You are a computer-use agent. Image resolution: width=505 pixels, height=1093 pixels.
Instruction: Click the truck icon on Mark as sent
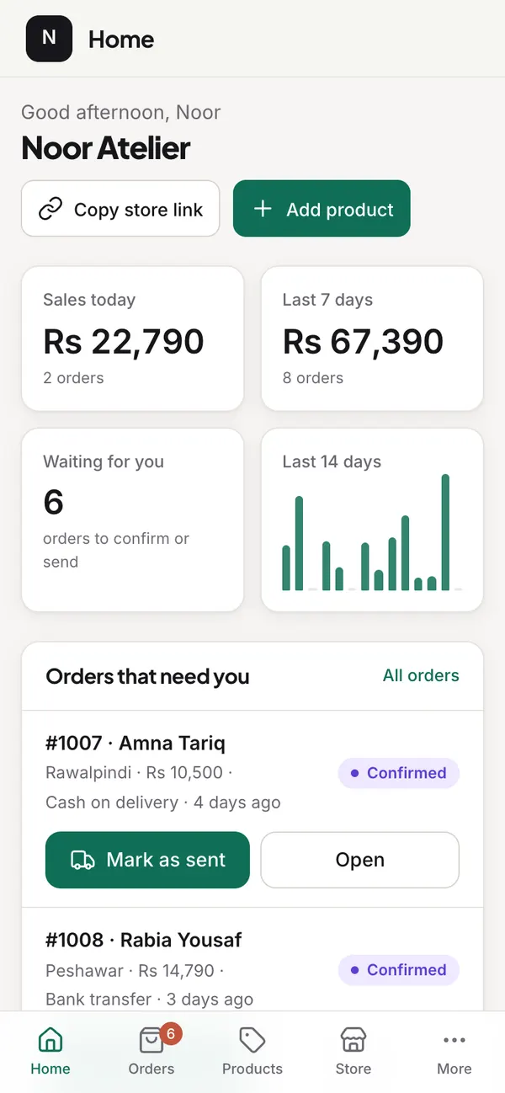click(x=82, y=860)
